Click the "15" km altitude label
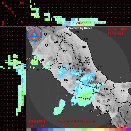The height and width of the screenshot is (131, 131). coord(6,6)
